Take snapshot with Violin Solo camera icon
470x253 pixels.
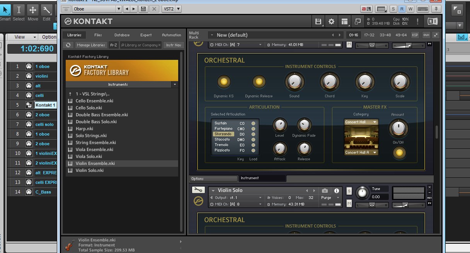pyautogui.click(x=325, y=191)
